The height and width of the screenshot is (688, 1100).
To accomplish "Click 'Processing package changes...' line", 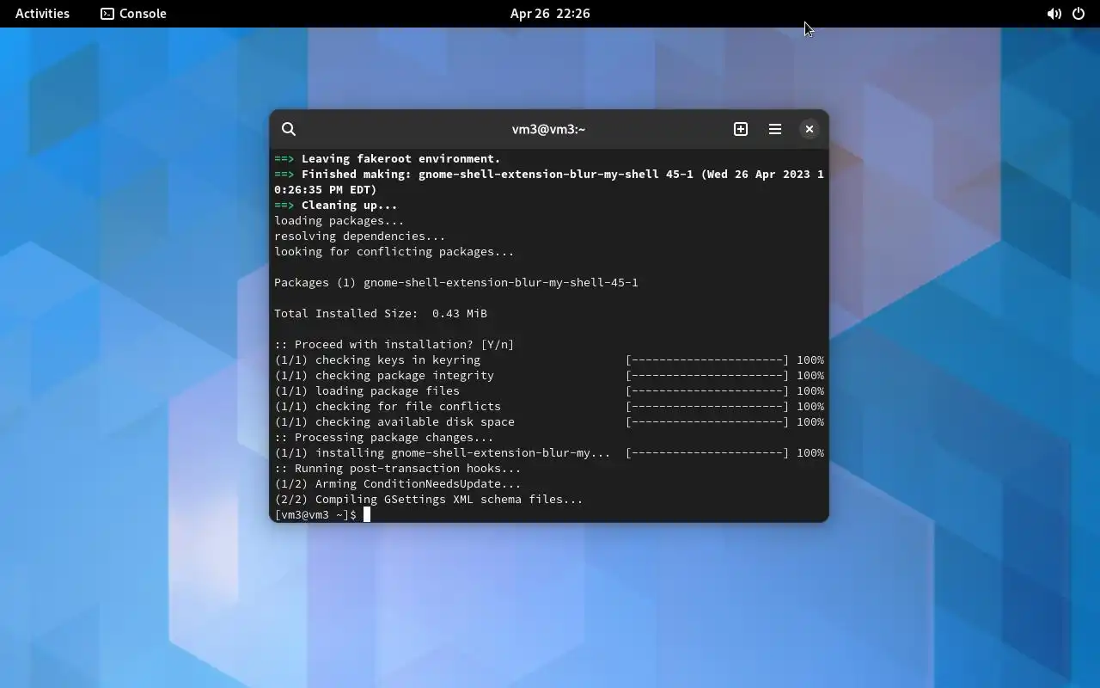I will point(383,437).
